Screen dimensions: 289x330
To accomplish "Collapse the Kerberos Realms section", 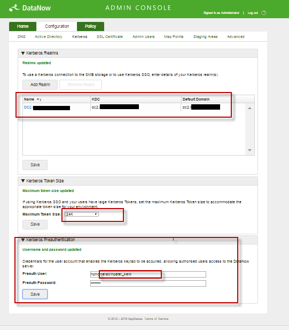I will (x=23, y=53).
